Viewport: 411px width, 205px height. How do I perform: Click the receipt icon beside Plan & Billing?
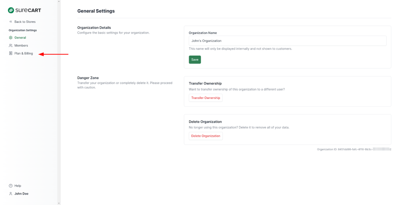click(11, 54)
